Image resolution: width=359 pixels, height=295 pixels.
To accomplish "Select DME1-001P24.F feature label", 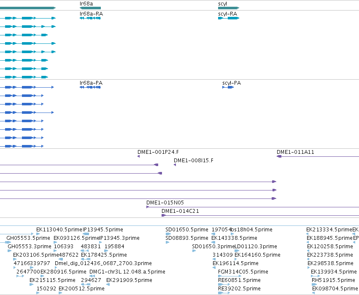I will 158,152.
